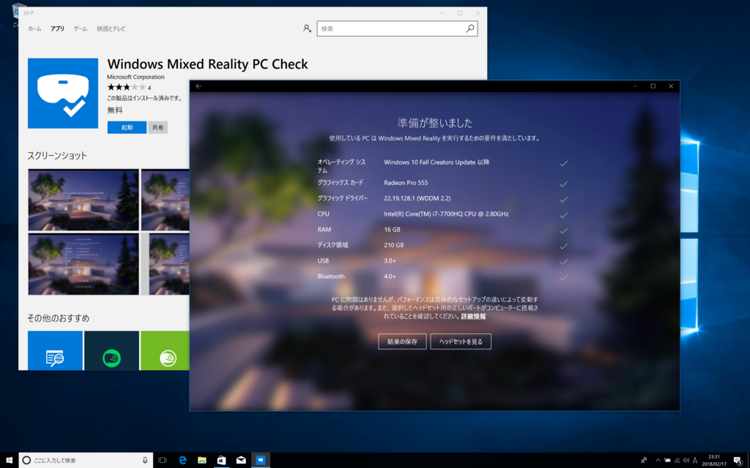The width and height of the screenshot is (750, 468).
Task: Click the 無料 price label in Store
Action: pos(115,110)
